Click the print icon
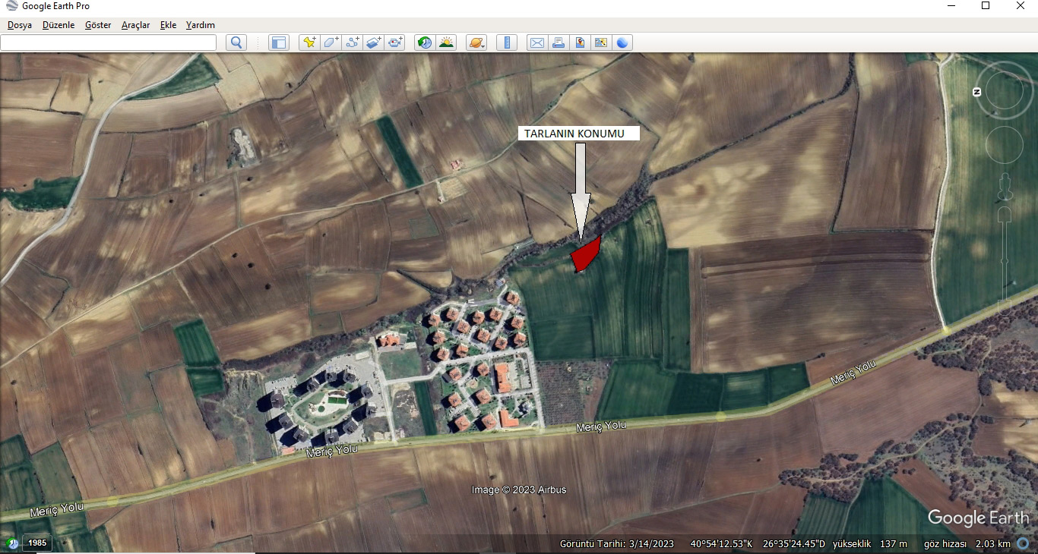 click(559, 42)
